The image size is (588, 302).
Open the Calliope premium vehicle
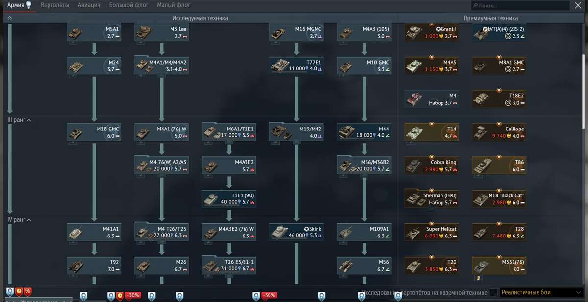coord(499,131)
